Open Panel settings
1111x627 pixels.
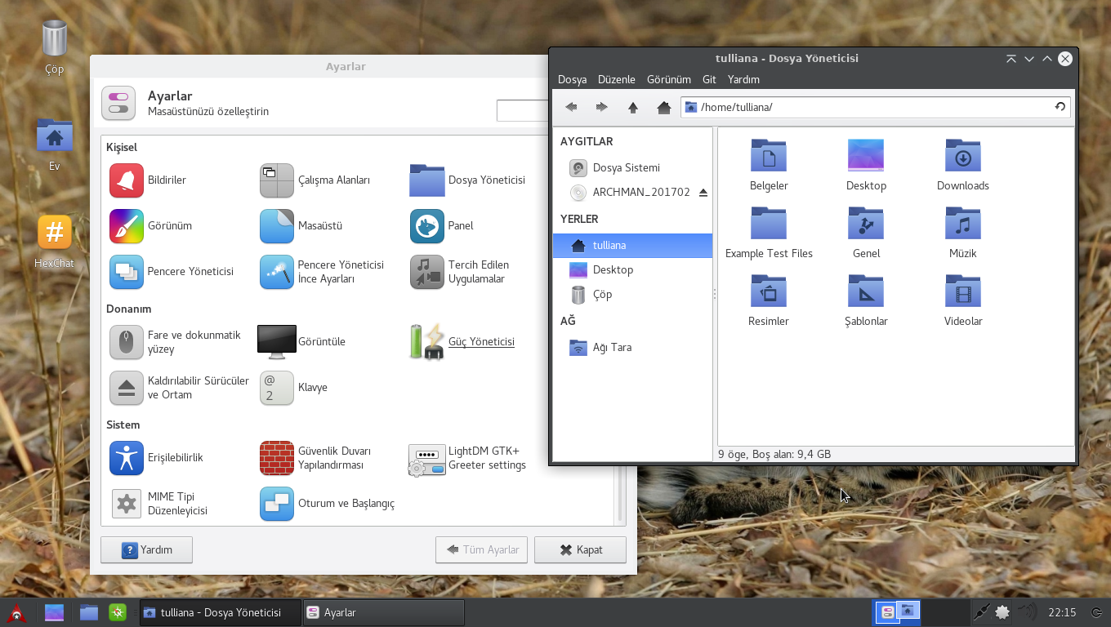coord(442,226)
